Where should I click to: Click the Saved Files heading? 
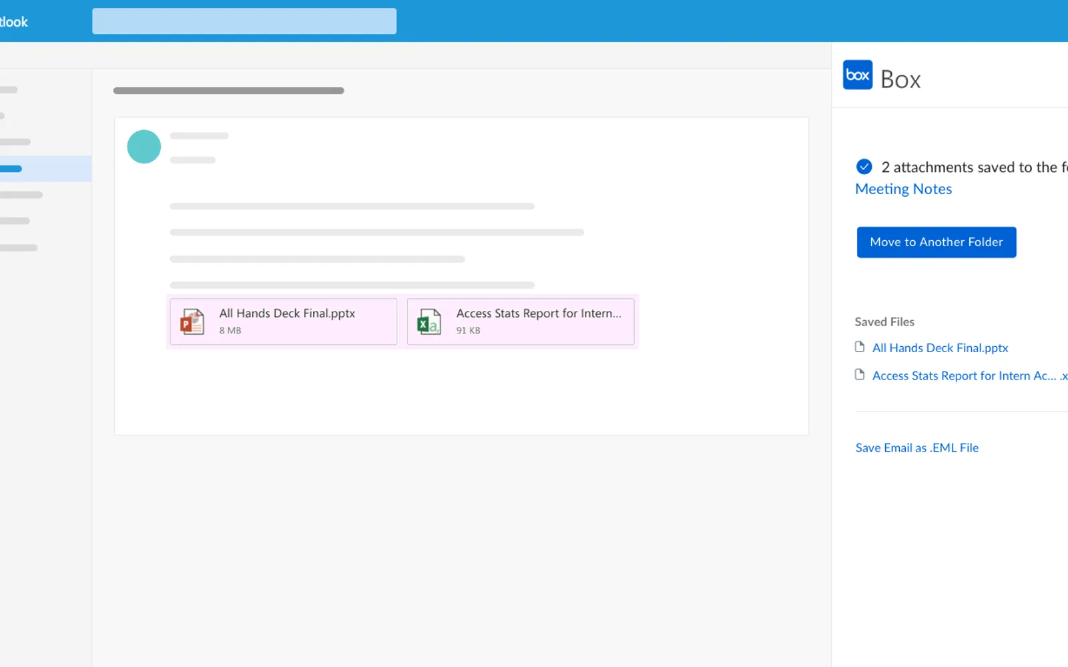884,322
